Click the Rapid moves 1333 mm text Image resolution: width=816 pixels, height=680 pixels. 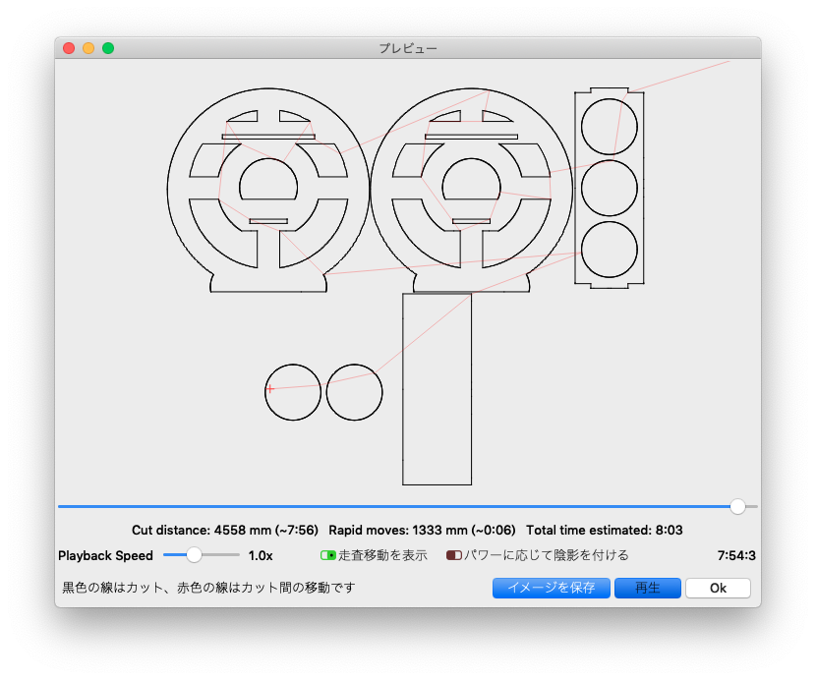click(x=422, y=531)
